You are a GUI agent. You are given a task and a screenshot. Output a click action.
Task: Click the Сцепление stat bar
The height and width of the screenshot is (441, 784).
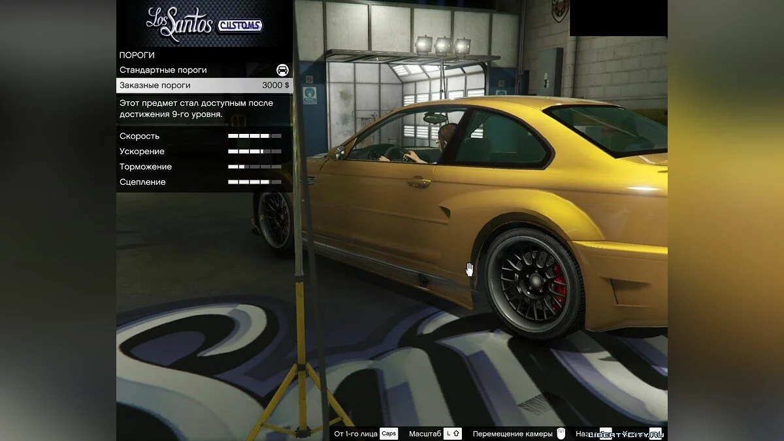(254, 182)
